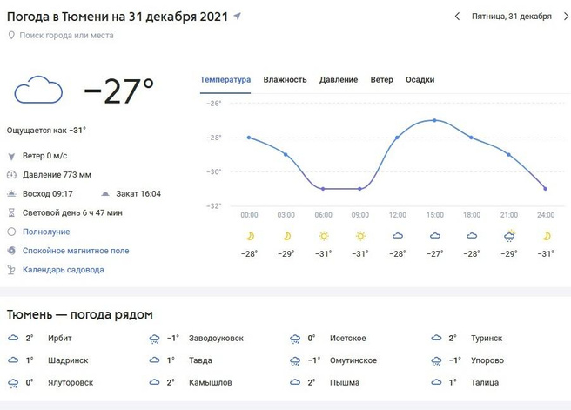The image size is (571, 410).
Task: Open the Полнолуние link
Action: [x=46, y=232]
